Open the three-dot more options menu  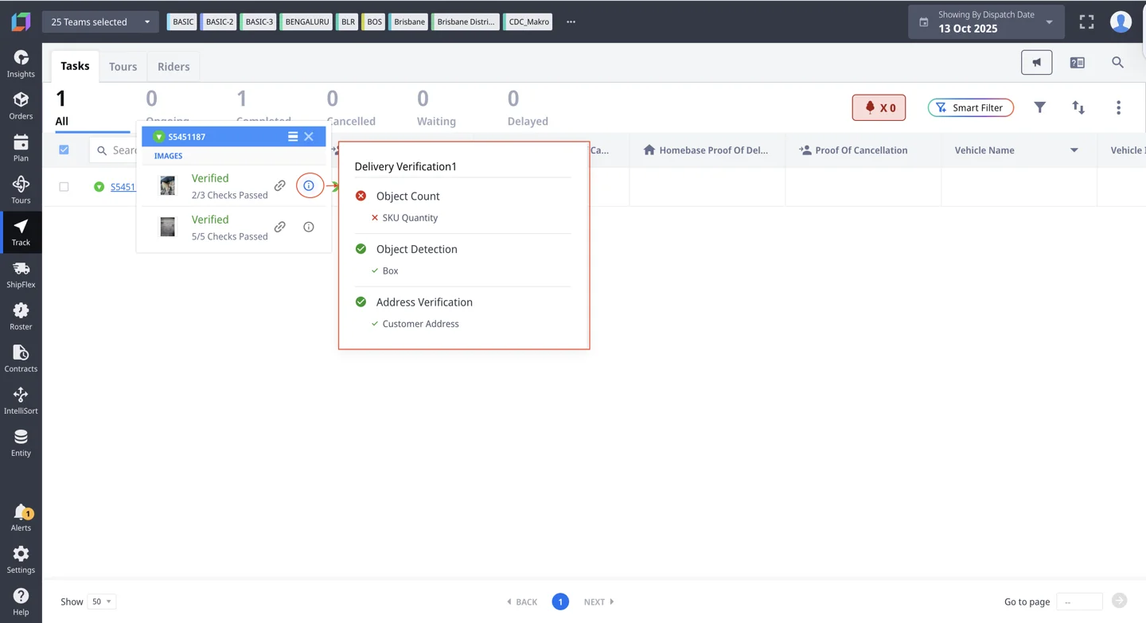coord(1119,107)
